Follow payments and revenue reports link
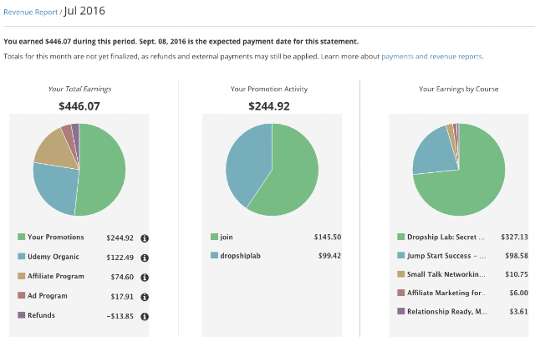Viewport: 535px width, 337px height. (432, 56)
